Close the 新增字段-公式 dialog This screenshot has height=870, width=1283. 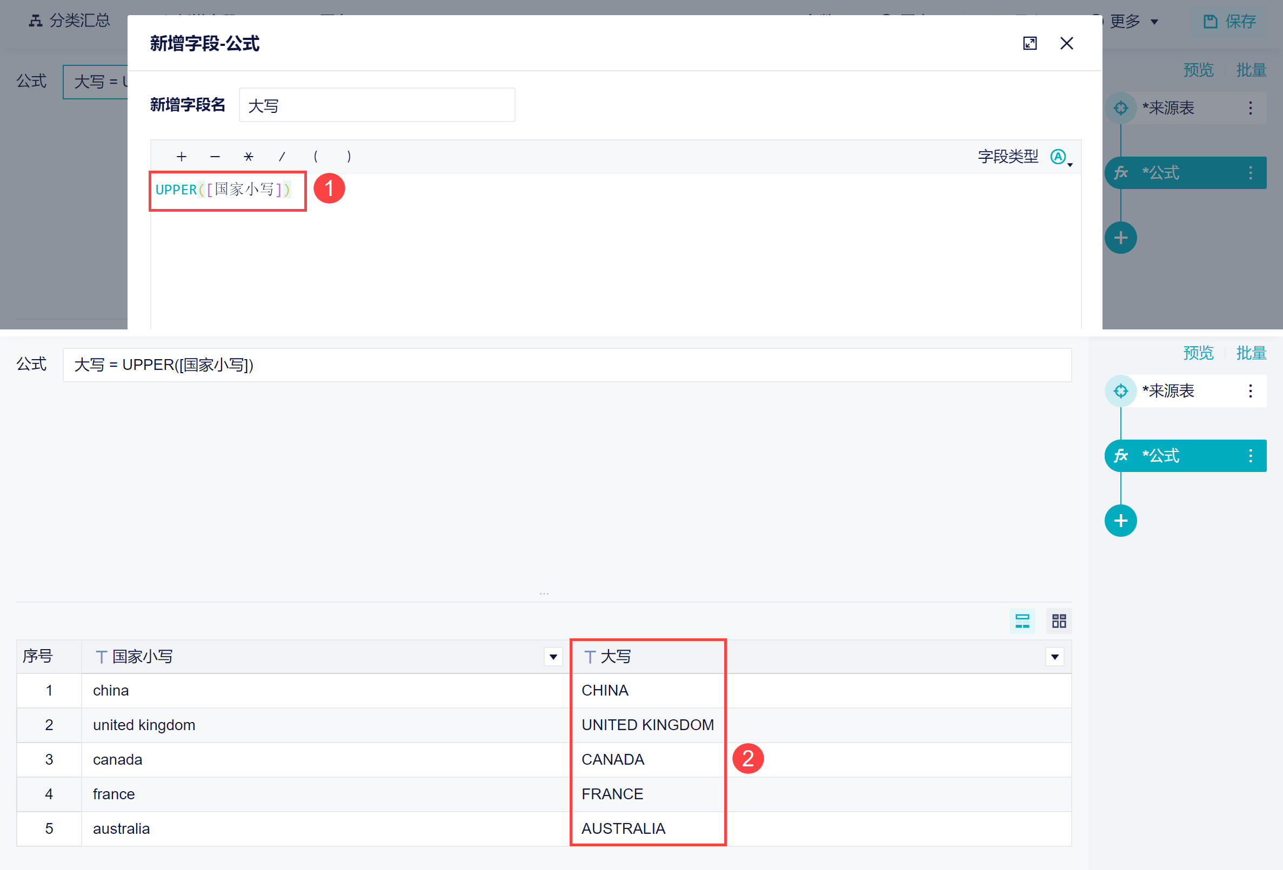coord(1067,43)
